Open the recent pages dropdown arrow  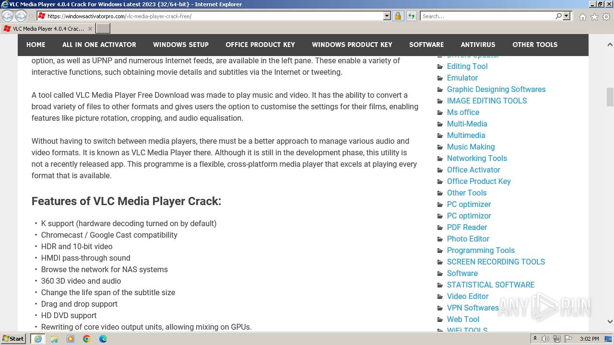point(31,16)
